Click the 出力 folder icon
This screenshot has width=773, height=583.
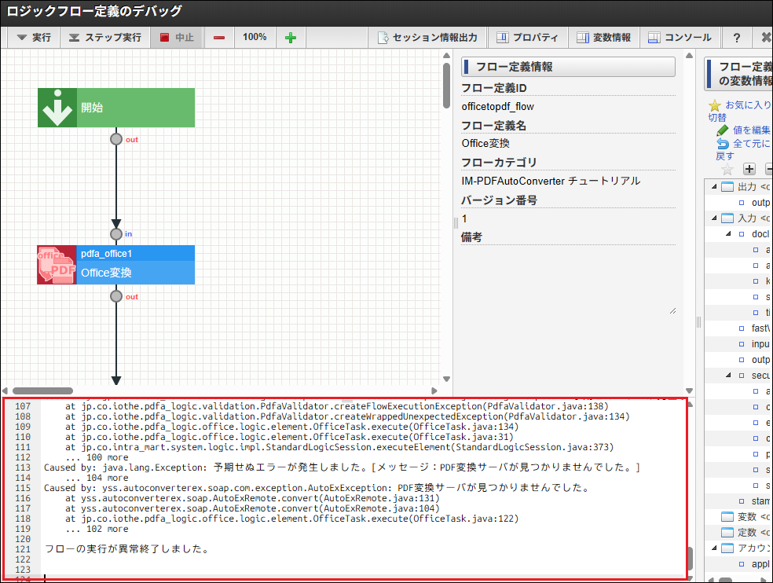click(x=727, y=186)
